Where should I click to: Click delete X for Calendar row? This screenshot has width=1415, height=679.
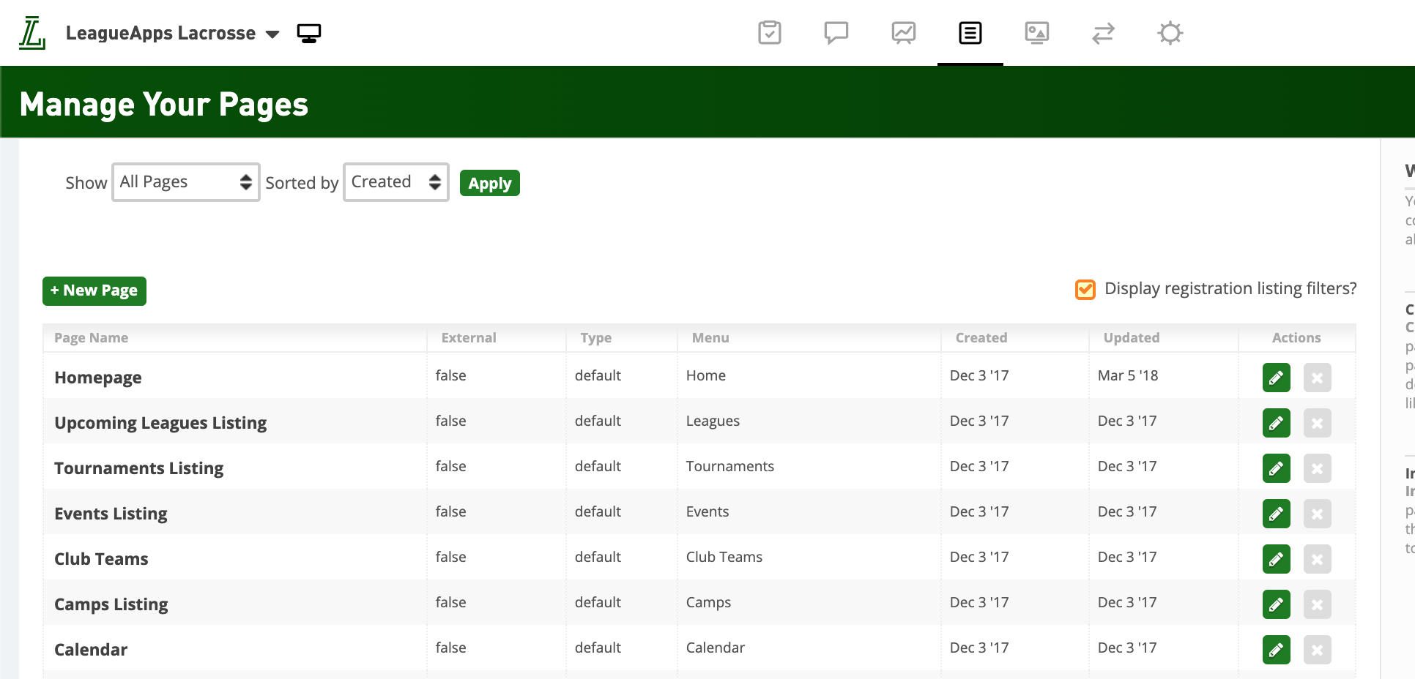(x=1318, y=650)
